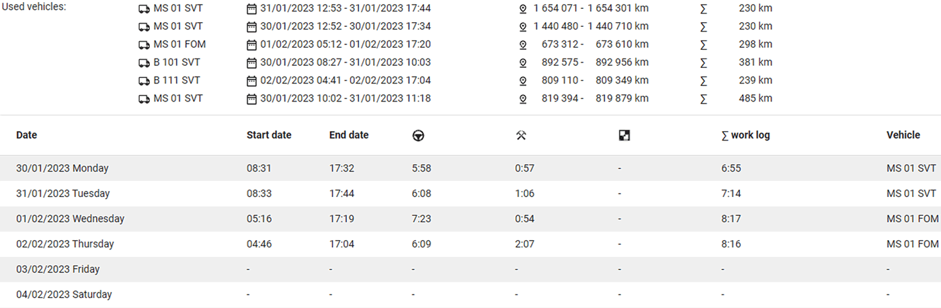Click the sigma icon beside 485 km
This screenshot has width=941, height=308.
click(704, 98)
